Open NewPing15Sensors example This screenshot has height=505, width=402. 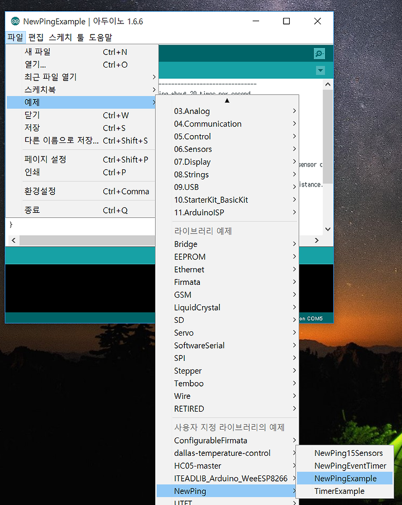tap(344, 453)
